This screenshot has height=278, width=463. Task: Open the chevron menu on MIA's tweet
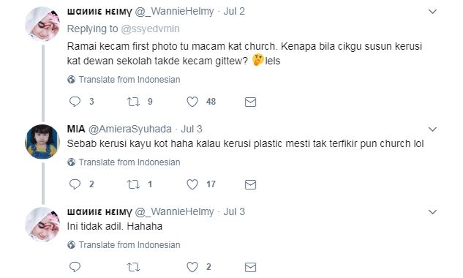pyautogui.click(x=432, y=129)
